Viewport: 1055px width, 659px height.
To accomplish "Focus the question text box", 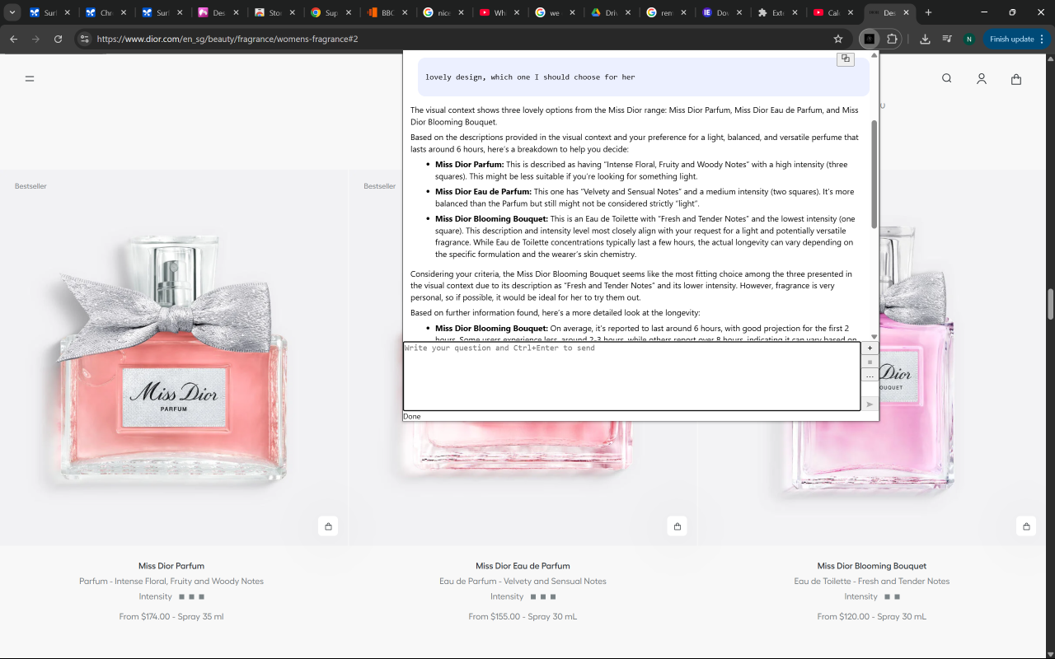I will (x=631, y=376).
